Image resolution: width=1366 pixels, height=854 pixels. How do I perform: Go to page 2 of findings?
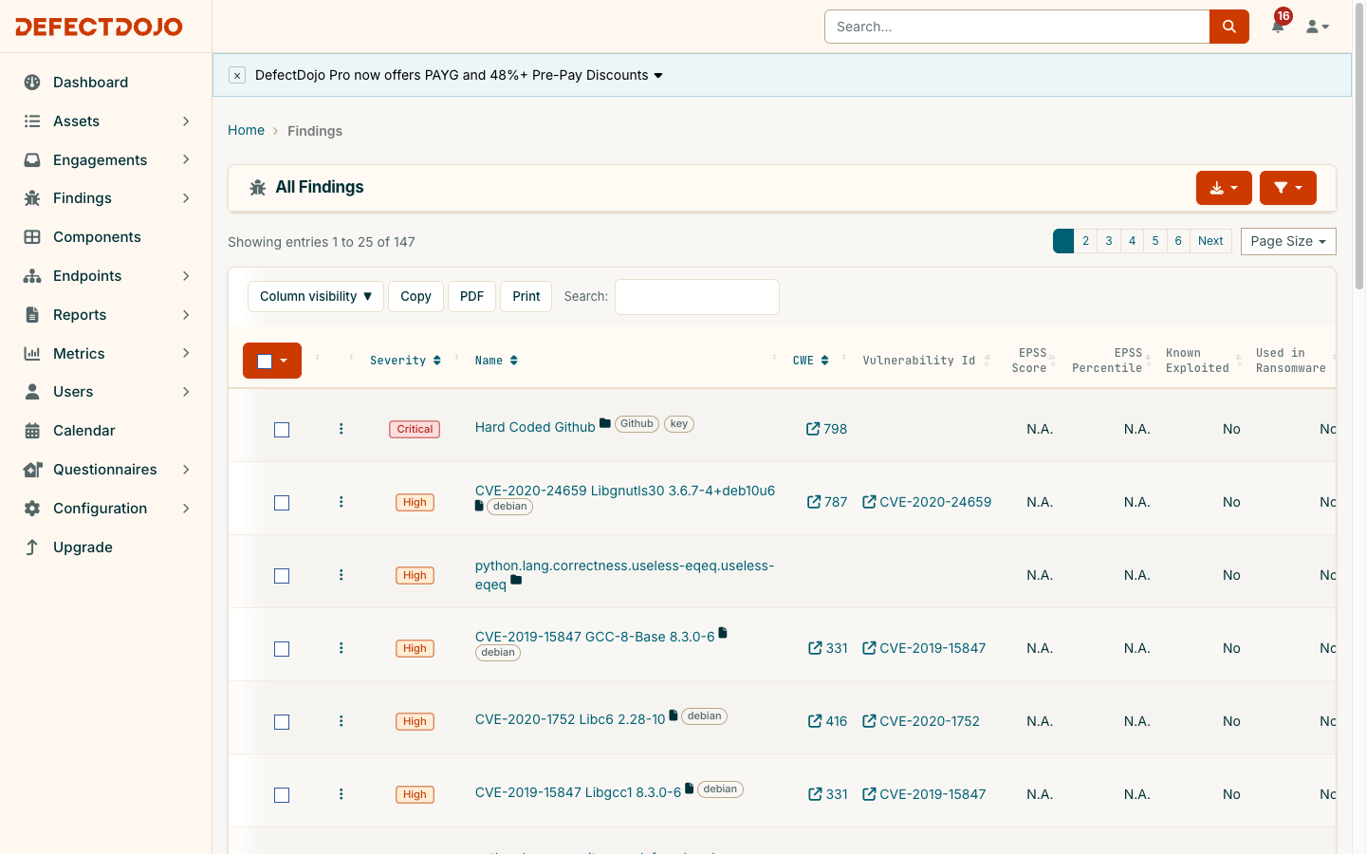(x=1086, y=241)
